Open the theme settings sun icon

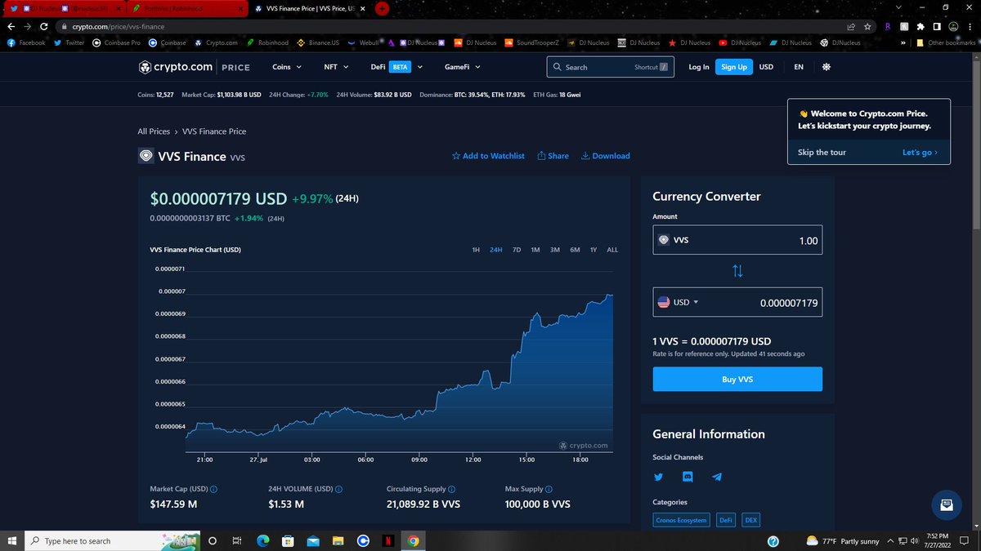(x=826, y=67)
